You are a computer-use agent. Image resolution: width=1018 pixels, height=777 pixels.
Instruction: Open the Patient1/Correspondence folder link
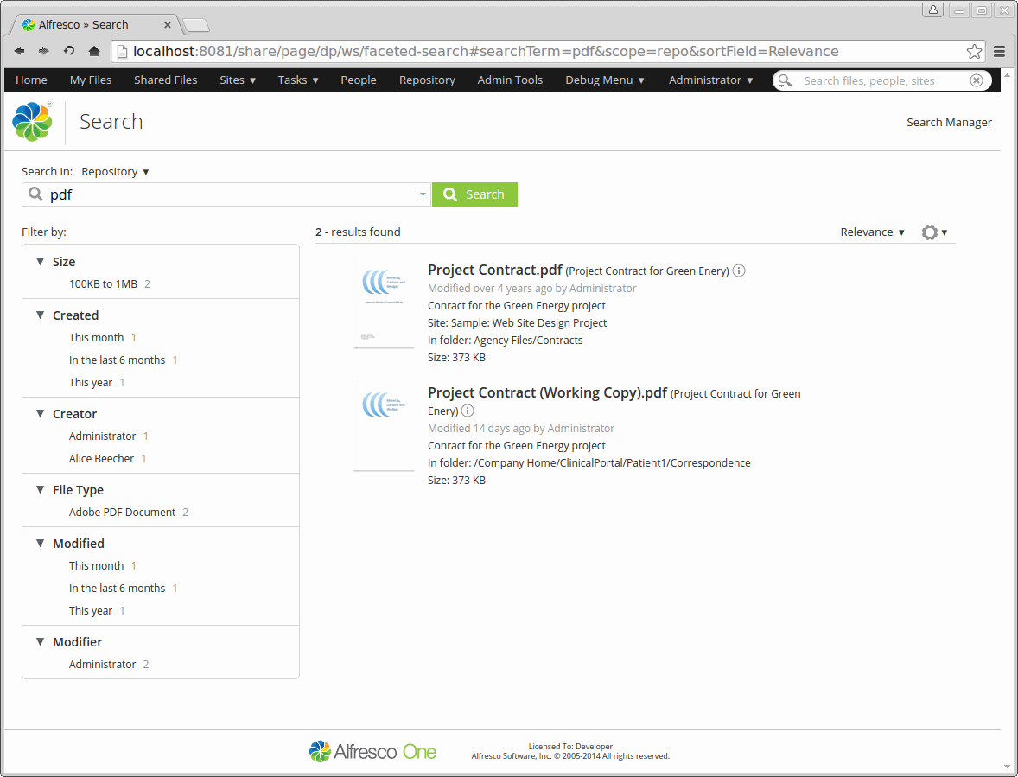(612, 462)
